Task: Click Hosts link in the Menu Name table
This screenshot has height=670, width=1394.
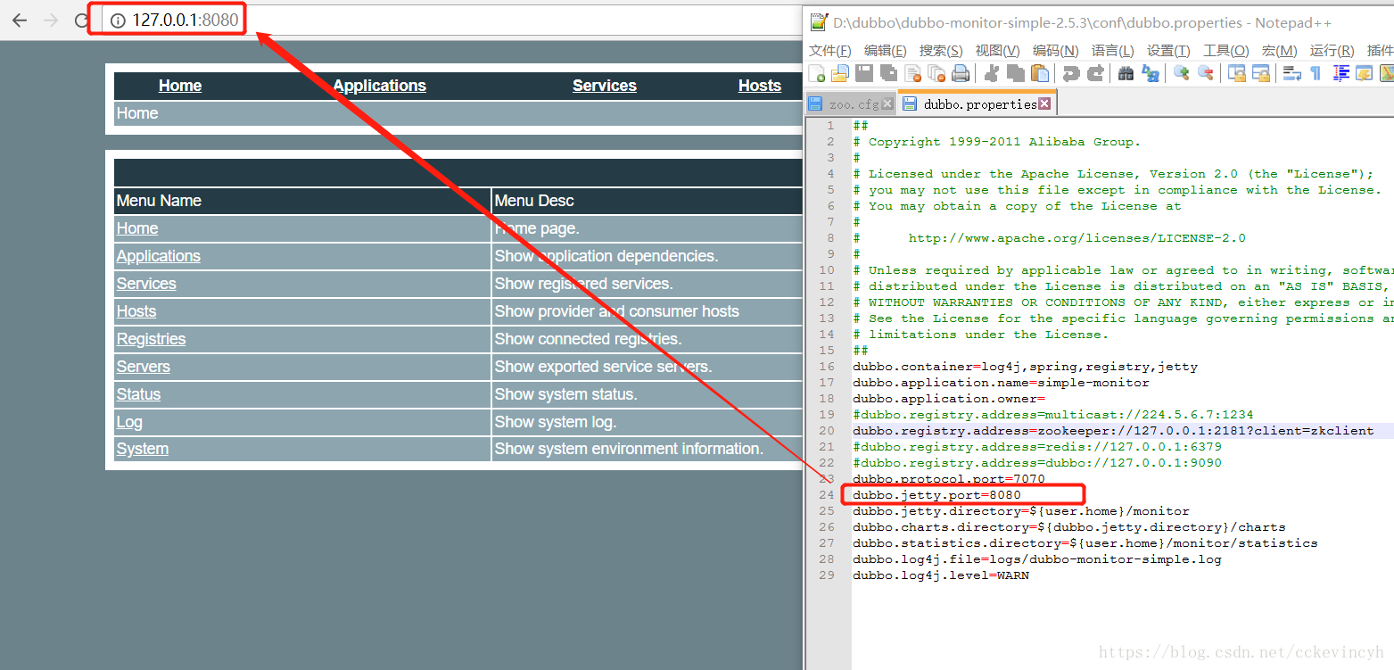Action: point(136,311)
